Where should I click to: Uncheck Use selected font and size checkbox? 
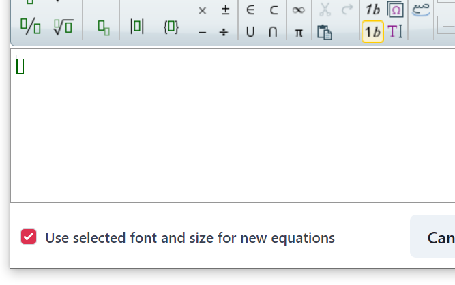[x=29, y=237]
